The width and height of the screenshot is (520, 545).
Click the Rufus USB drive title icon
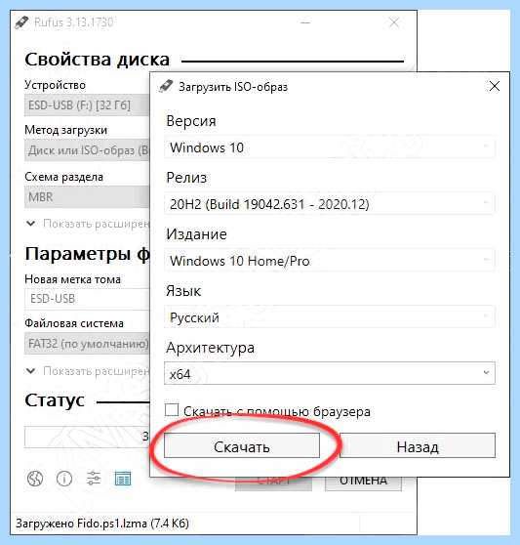tap(21, 22)
